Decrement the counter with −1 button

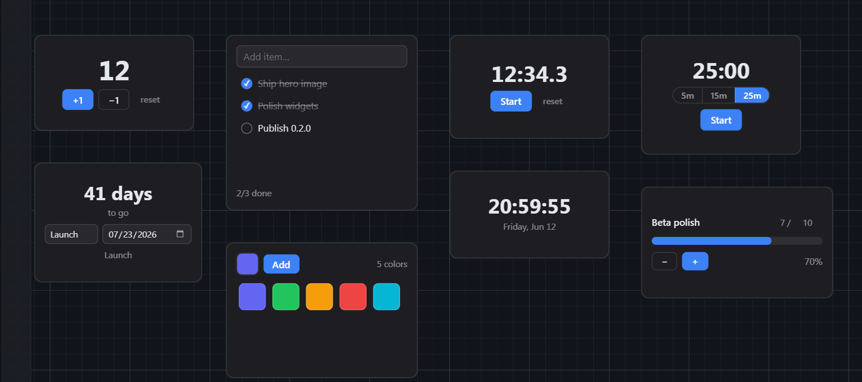click(x=114, y=100)
